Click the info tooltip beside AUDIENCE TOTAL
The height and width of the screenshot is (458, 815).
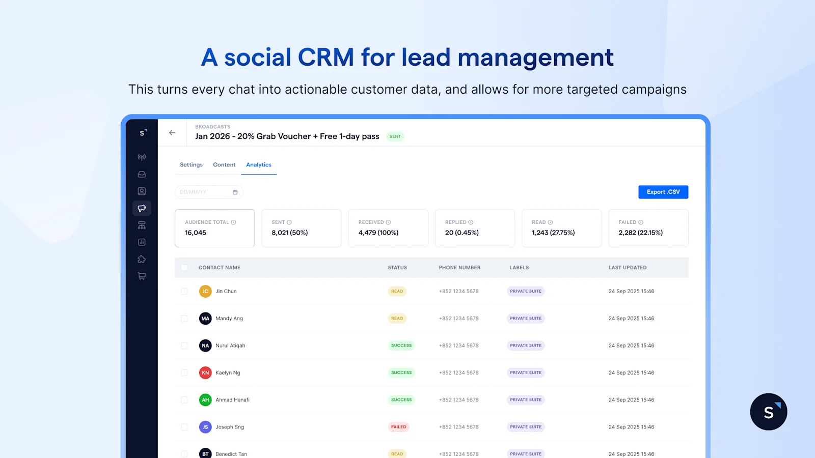coord(233,222)
